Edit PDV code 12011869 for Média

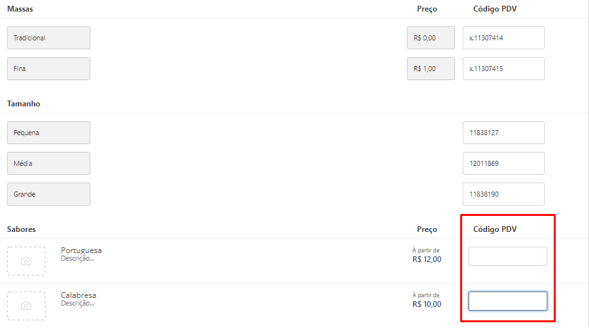503,163
